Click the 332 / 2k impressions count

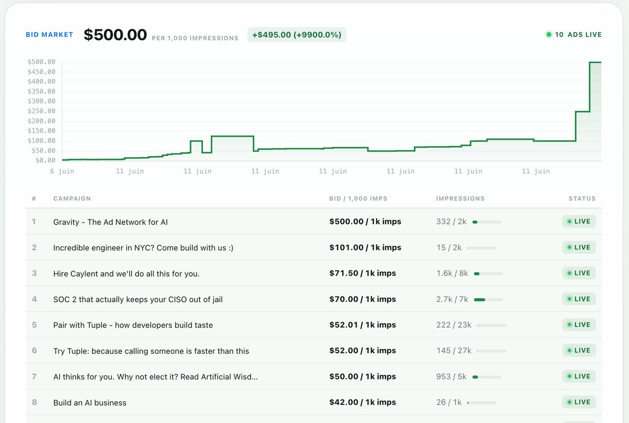pos(451,222)
